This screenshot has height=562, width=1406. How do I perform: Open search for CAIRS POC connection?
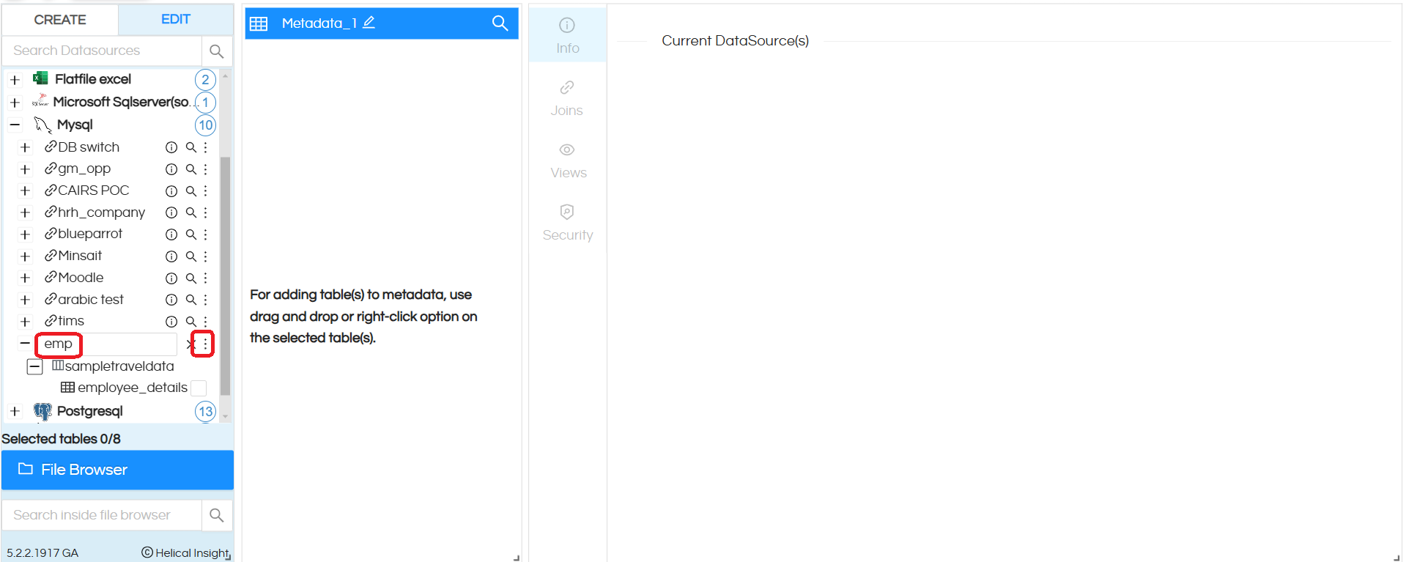click(190, 191)
